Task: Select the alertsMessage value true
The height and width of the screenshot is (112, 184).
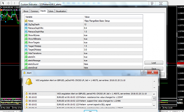Action: [x=86, y=61]
